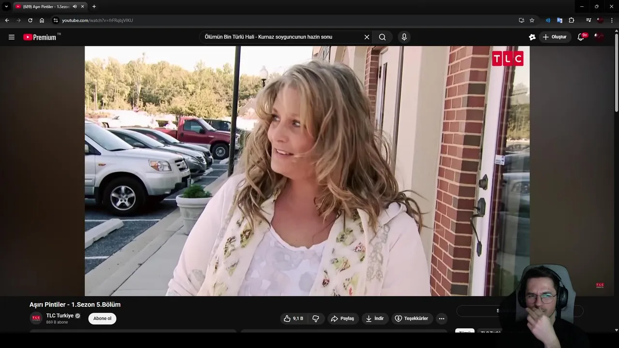Install app icon in address bar
This screenshot has width=619, height=348.
tap(521, 20)
